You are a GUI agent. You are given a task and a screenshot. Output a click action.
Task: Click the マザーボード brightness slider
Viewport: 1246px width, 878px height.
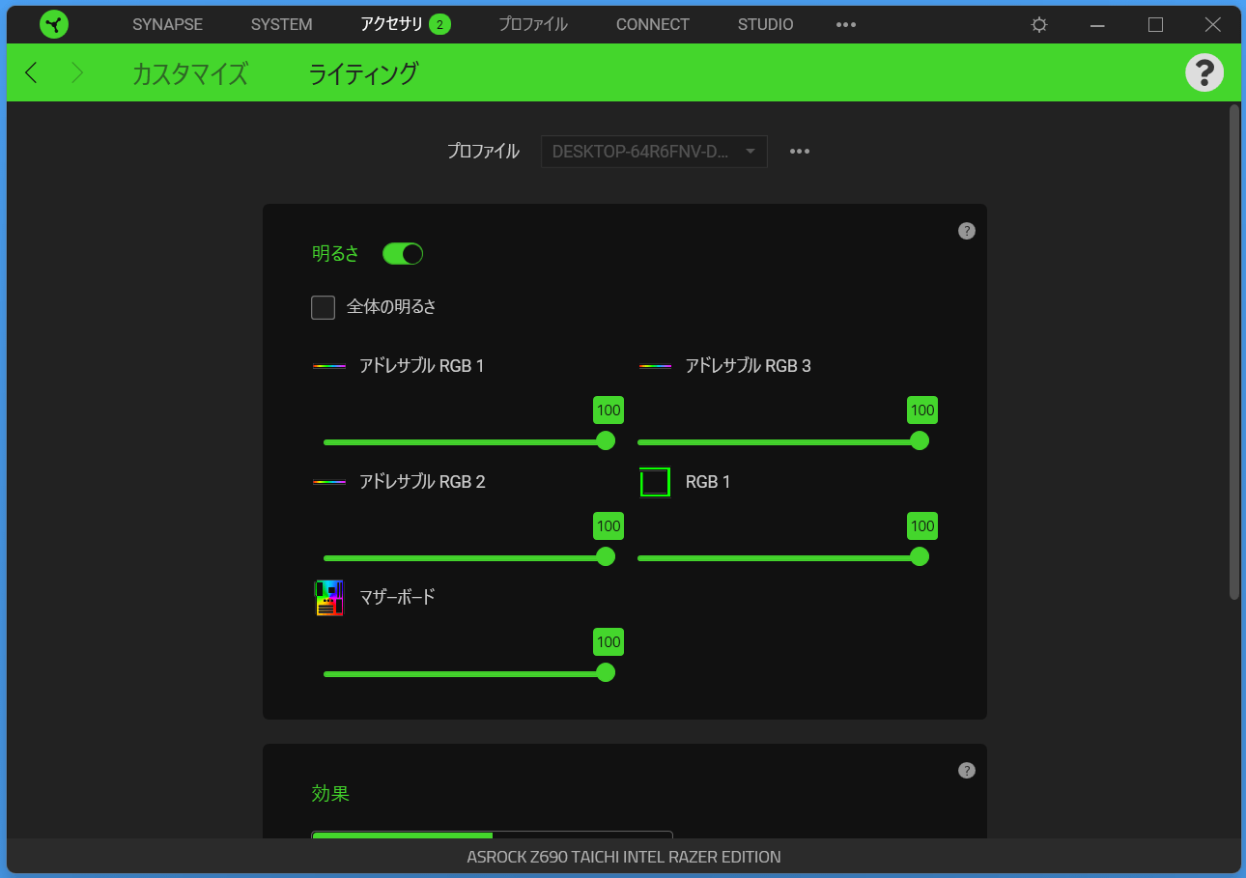click(x=468, y=673)
